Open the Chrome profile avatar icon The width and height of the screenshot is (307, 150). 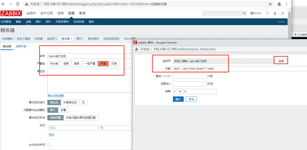pos(279,4)
